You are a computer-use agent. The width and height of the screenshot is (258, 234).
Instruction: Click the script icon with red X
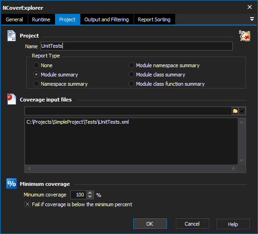(245, 36)
